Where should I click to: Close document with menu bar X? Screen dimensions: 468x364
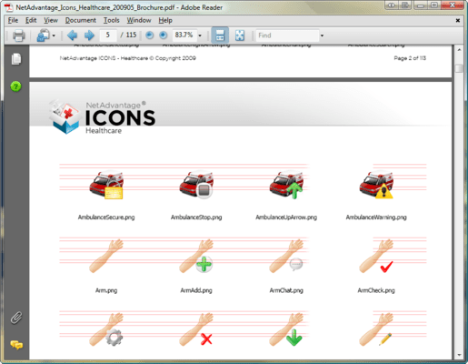pos(458,20)
